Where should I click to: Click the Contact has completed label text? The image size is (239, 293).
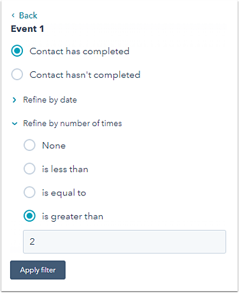pyautogui.click(x=79, y=52)
